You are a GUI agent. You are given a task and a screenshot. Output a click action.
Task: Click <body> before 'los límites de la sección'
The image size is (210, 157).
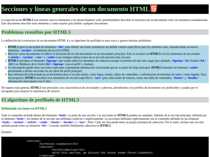[x=21, y=119]
